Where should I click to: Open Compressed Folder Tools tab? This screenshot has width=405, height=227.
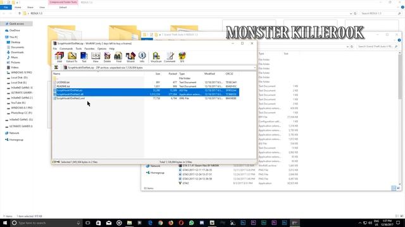(x=63, y=2)
